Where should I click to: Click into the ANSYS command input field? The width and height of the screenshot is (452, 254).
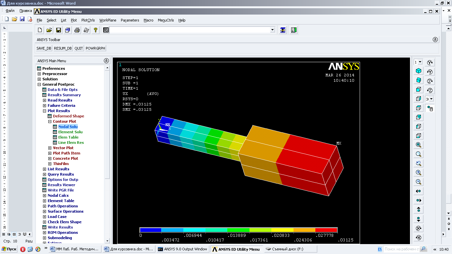[x=190, y=30]
